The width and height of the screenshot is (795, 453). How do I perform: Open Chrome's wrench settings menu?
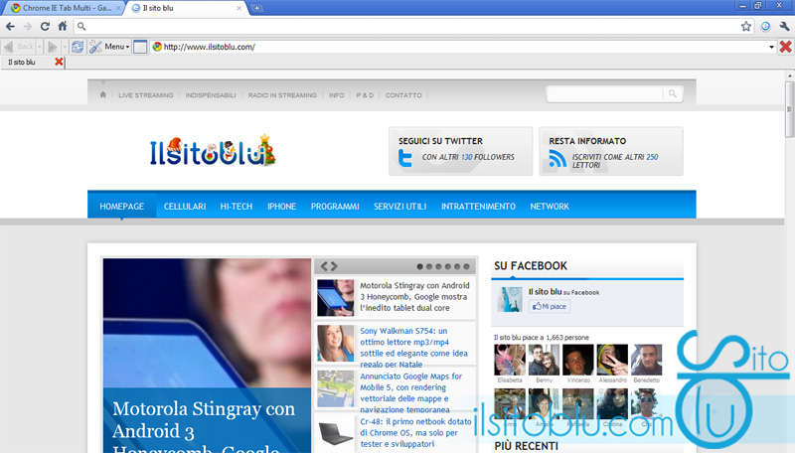(x=784, y=27)
